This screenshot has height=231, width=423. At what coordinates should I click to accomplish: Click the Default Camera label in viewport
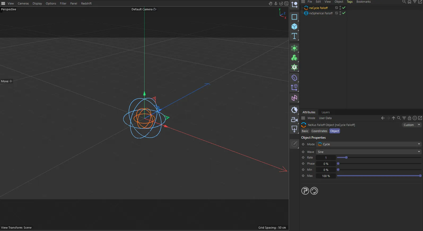142,9
